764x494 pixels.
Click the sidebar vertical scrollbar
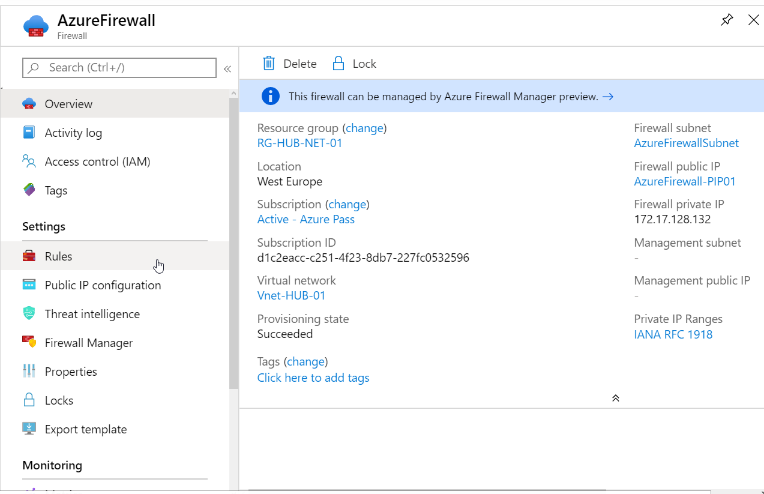(x=233, y=243)
